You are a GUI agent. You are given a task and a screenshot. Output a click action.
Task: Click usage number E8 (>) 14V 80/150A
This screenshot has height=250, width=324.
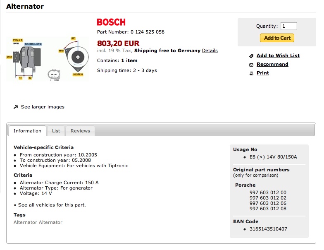point(273,157)
